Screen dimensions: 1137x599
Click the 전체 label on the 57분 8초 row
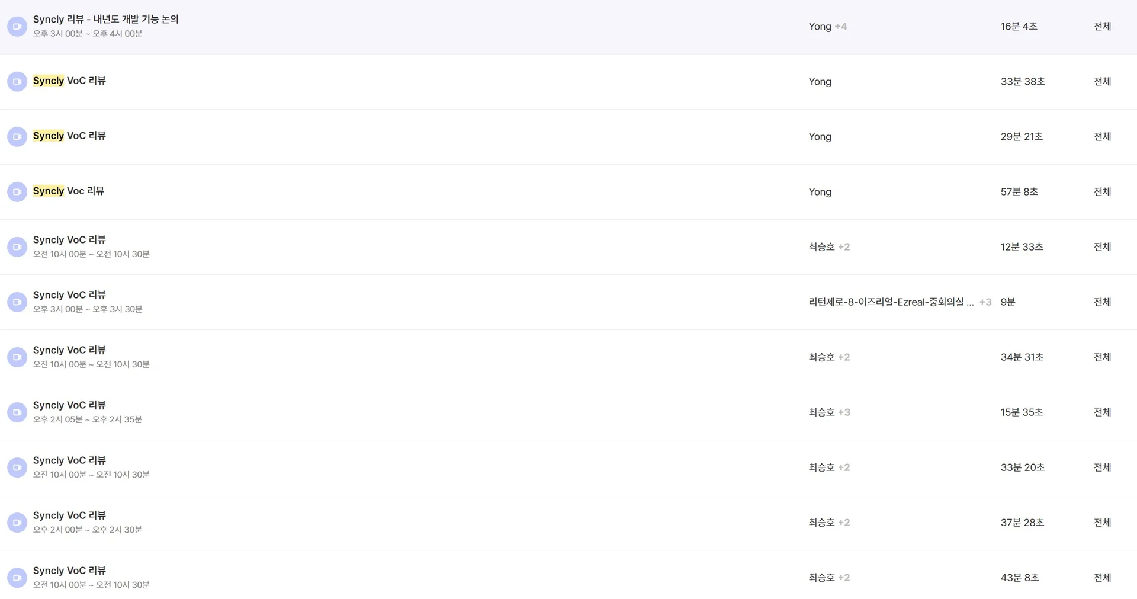(x=1102, y=192)
